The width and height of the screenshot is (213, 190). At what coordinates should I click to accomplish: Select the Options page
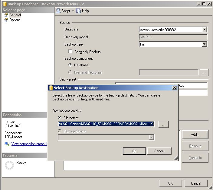(15, 20)
